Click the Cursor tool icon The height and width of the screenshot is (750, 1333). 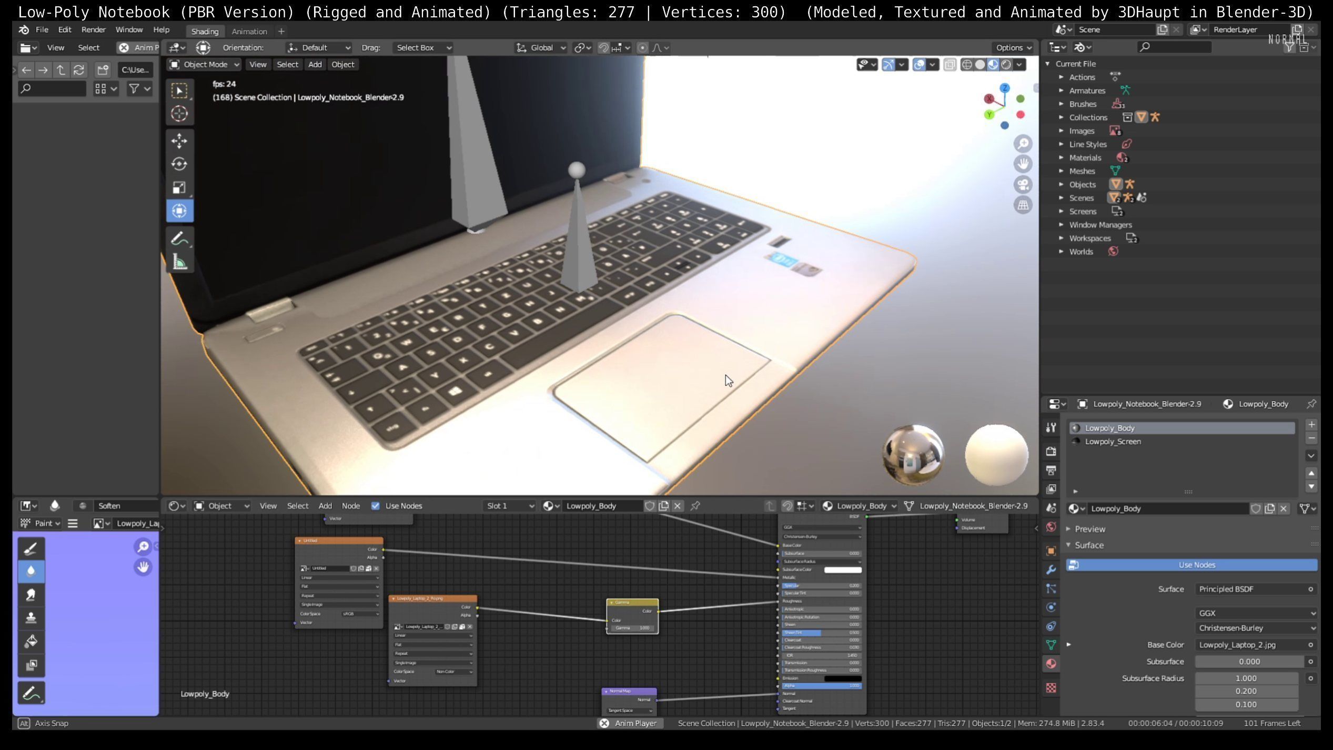click(179, 114)
